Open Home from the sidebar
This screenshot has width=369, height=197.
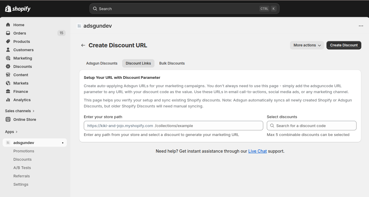(x=19, y=25)
